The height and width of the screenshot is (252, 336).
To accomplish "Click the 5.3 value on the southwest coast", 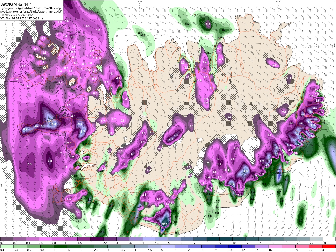I will (x=136, y=218).
